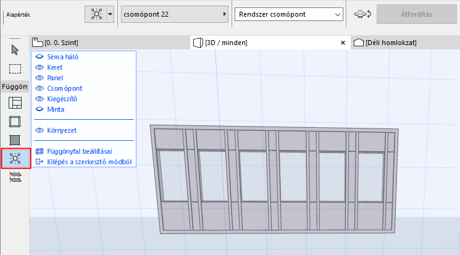Click the floor plan tab icon
Screen dimensions: 460x255
coord(37,43)
